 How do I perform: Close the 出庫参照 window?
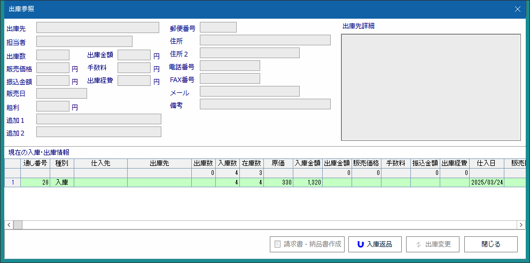[x=517, y=9]
